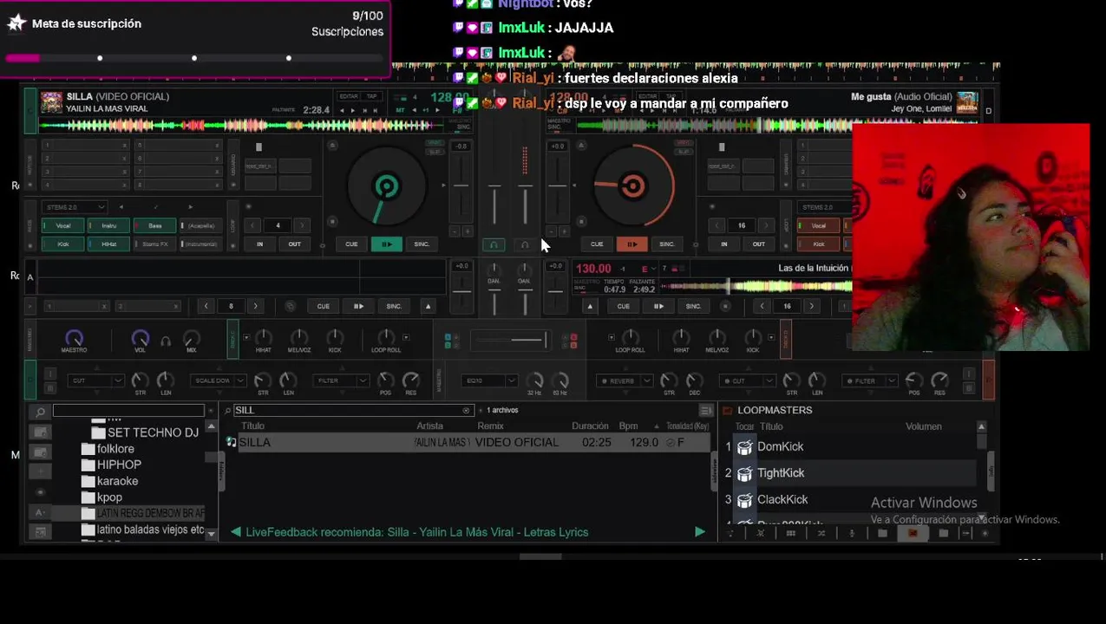Toggle the left deck Instru stem pad
1106x624 pixels.
(x=108, y=225)
